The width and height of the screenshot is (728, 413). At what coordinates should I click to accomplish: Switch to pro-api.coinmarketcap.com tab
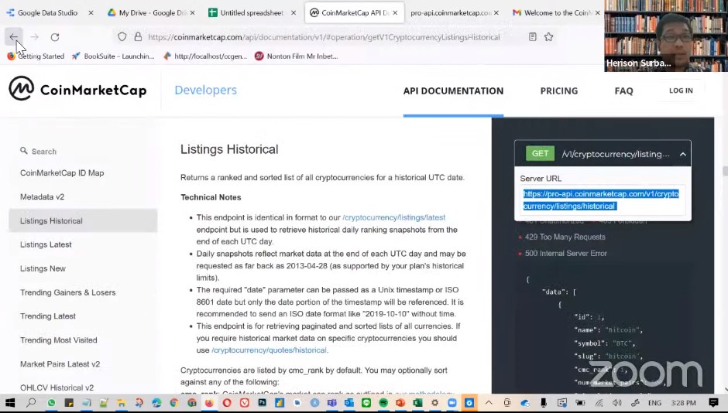click(449, 12)
